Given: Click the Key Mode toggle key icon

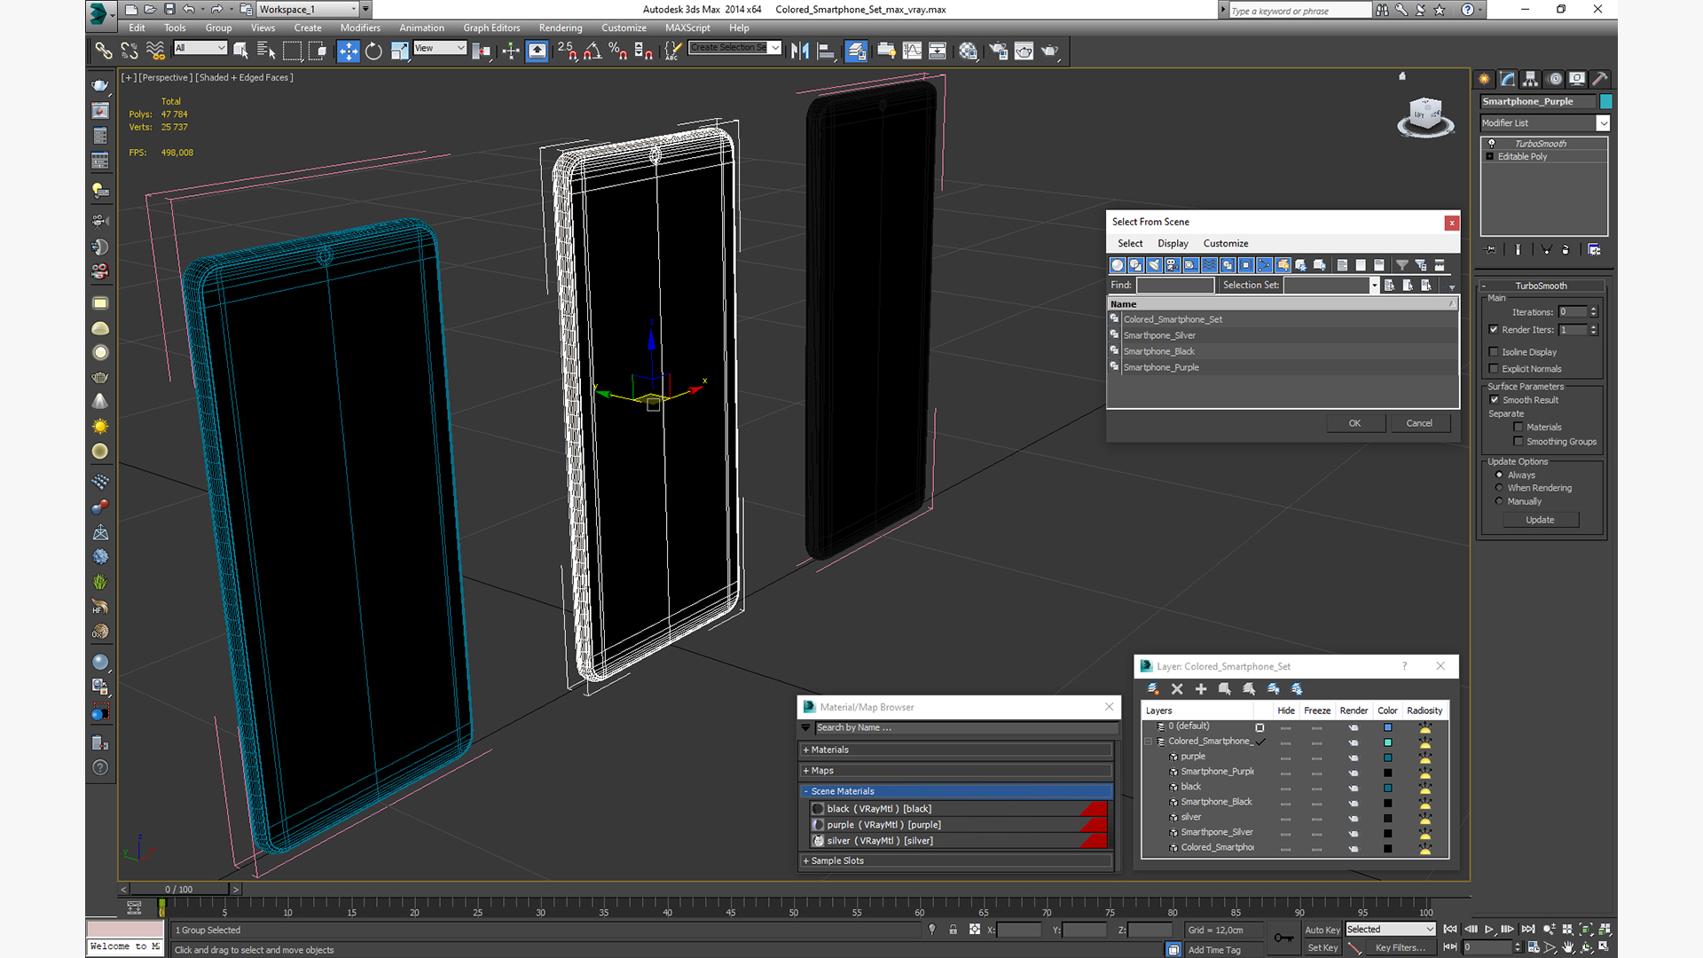Looking at the screenshot, I should [1283, 938].
